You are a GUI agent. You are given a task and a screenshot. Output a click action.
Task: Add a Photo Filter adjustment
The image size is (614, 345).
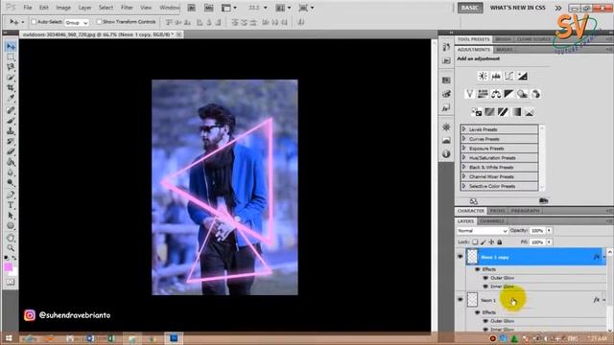(x=522, y=94)
